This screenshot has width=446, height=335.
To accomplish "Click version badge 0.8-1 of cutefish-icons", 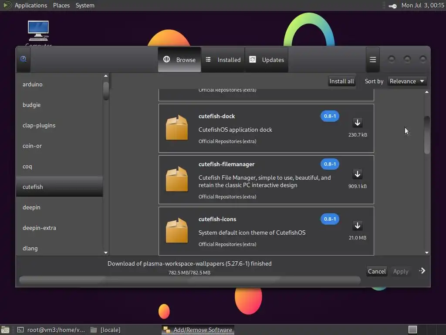I will tap(330, 219).
